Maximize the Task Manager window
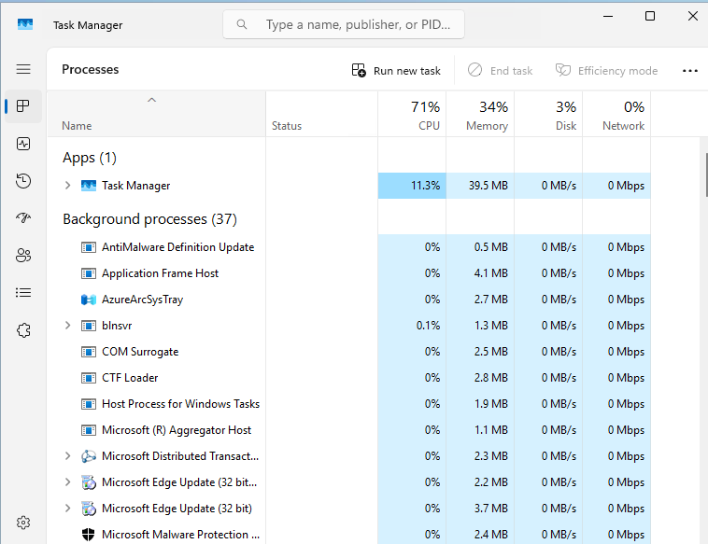This screenshot has width=708, height=544. click(650, 16)
